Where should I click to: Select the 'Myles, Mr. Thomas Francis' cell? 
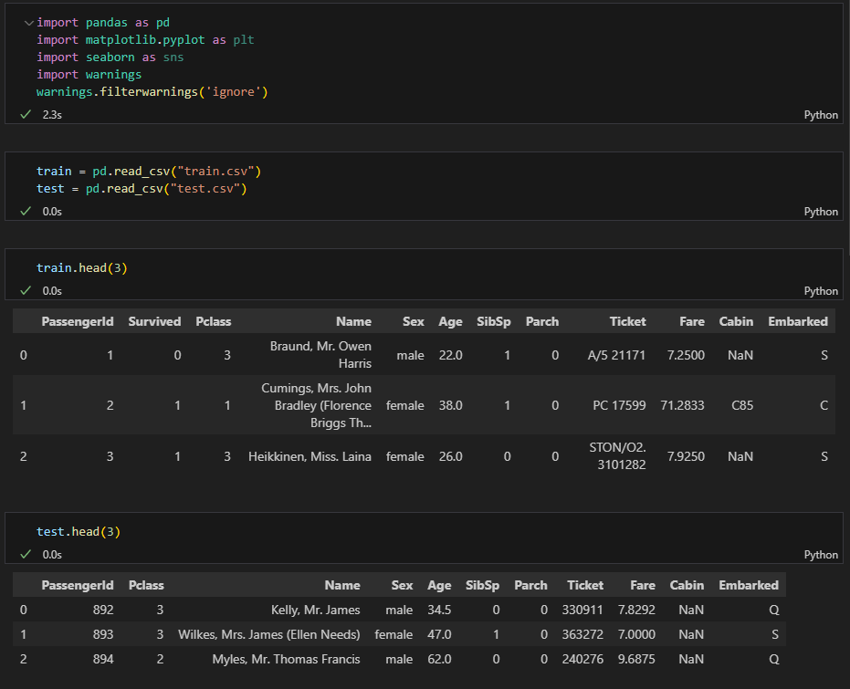click(x=287, y=659)
